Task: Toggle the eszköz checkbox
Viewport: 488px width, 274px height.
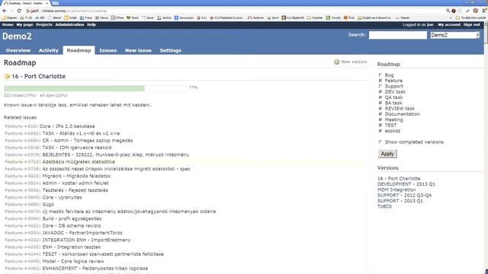Action: (x=380, y=131)
